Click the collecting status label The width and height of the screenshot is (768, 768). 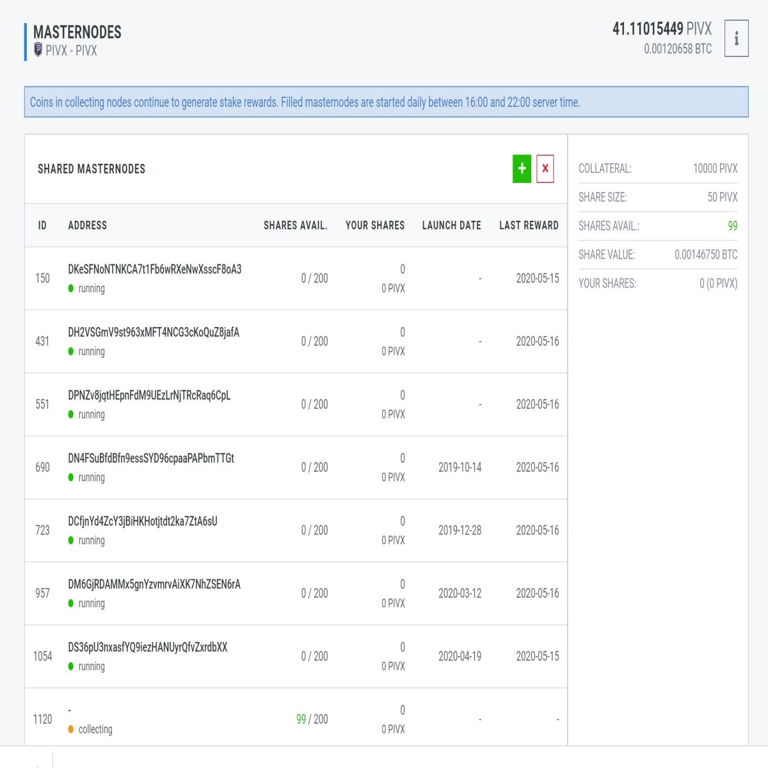pyautogui.click(x=95, y=730)
